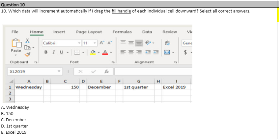Image resolution: width=279 pixels, height=139 pixels.
Task: Click the Wrap Text icon
Action: point(167,43)
